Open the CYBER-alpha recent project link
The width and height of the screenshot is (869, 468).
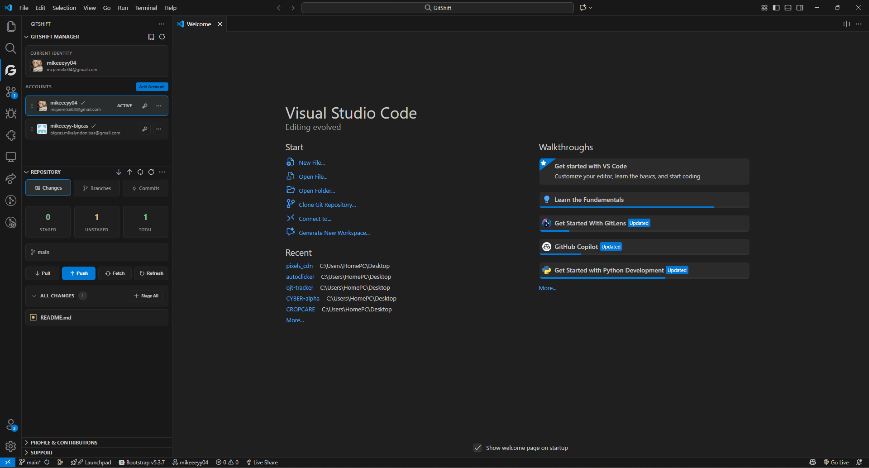(x=303, y=298)
